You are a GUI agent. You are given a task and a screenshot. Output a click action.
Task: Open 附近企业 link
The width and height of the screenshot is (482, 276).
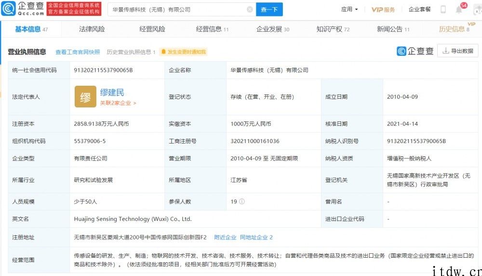click(x=225, y=237)
